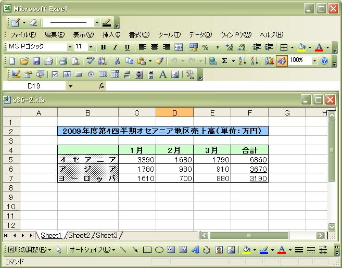Click the Paste clipboard icon
This screenshot has width=342, height=268.
point(142,61)
